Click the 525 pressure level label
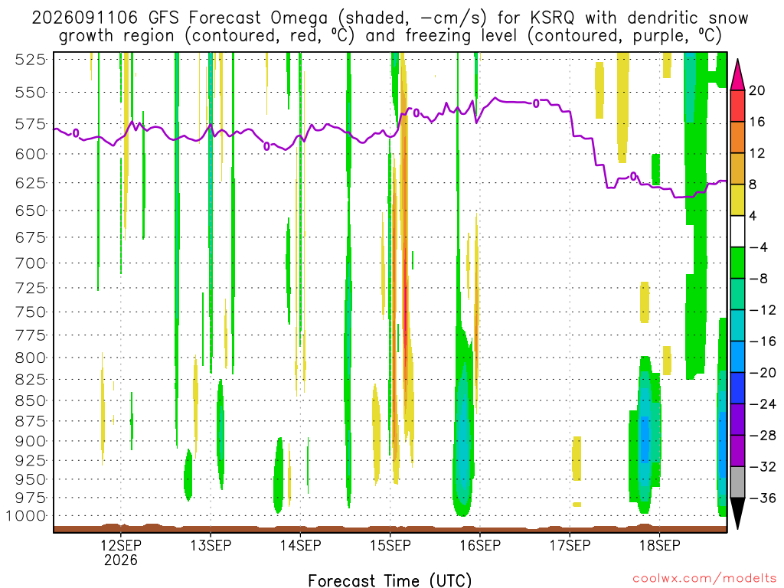The width and height of the screenshot is (784, 588). (x=30, y=60)
